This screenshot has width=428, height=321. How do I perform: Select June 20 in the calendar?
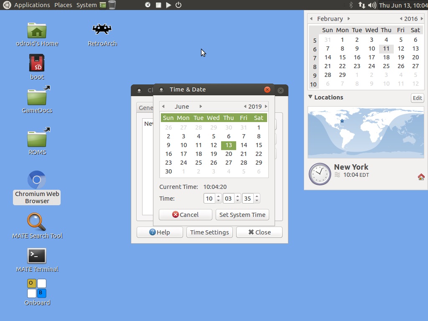pyautogui.click(x=229, y=154)
